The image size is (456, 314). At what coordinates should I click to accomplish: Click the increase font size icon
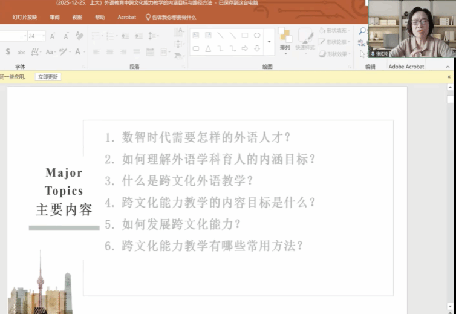click(53, 36)
